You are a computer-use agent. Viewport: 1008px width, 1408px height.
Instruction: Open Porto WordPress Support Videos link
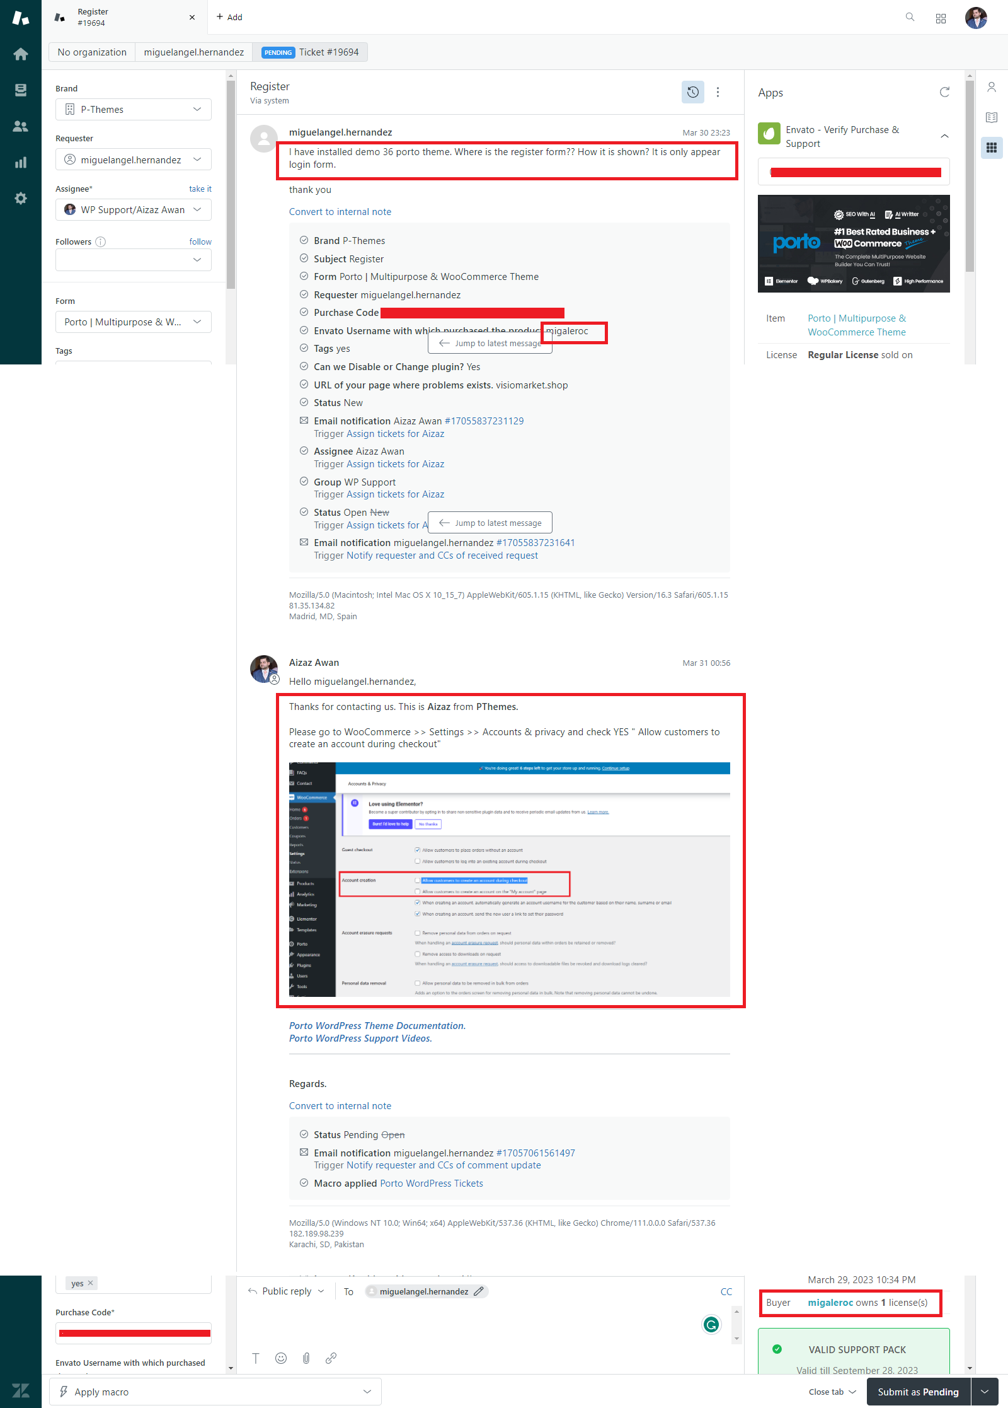[x=360, y=1039]
